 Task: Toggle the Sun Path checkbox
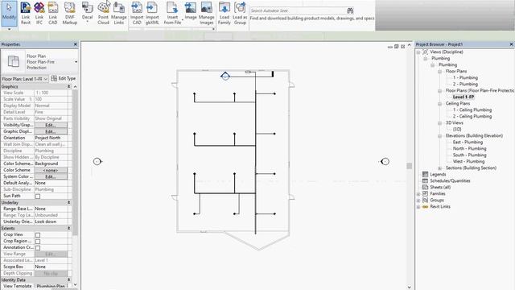tap(38, 197)
